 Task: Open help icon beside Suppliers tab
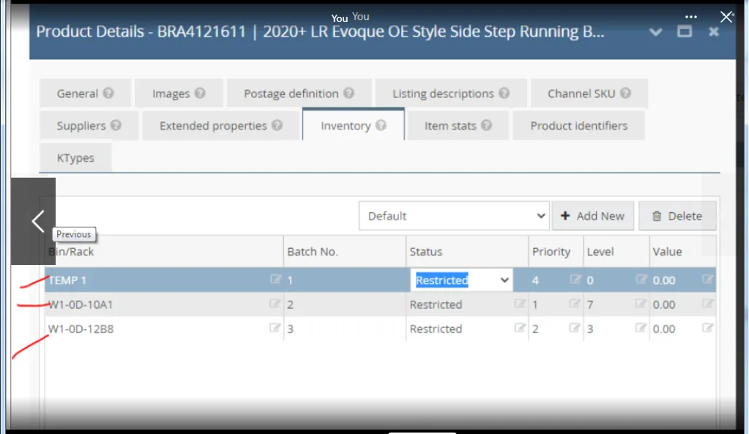[x=116, y=125]
